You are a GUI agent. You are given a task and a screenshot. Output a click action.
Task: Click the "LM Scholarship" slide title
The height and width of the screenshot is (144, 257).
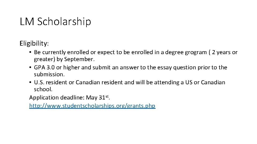tap(55, 22)
